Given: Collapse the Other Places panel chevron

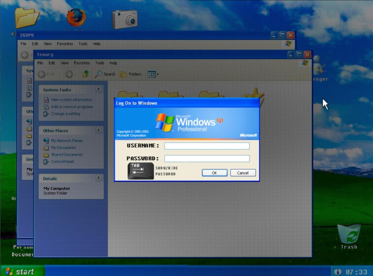Looking at the screenshot, I should 98,130.
